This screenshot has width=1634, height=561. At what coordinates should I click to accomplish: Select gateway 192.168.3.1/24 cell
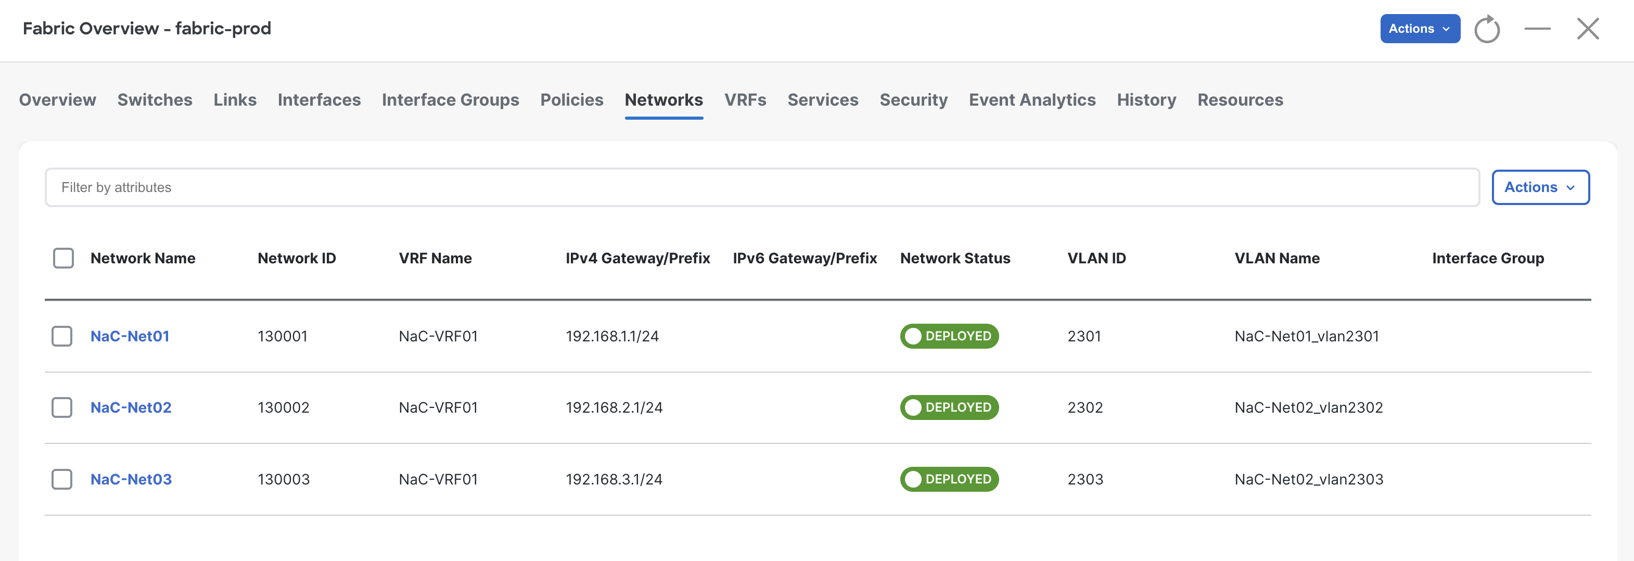[614, 479]
